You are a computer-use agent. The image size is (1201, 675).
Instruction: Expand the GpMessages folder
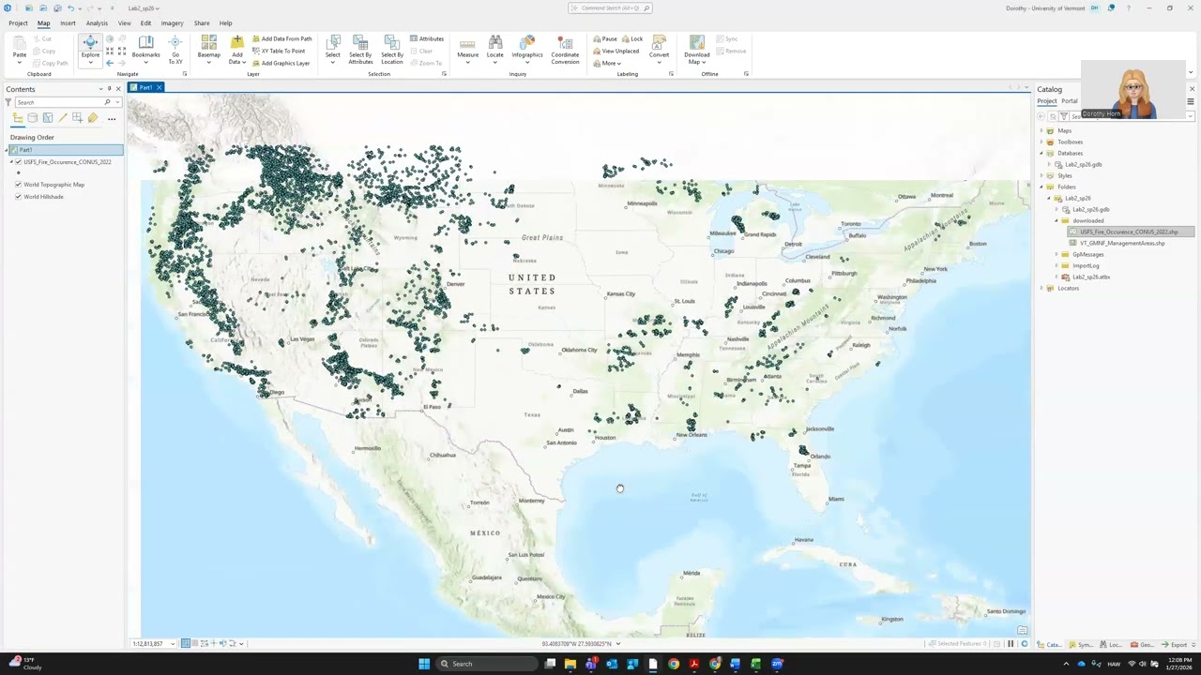coord(1057,255)
